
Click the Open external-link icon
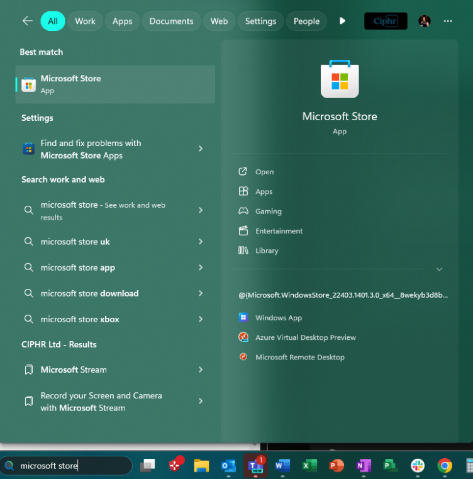point(243,171)
